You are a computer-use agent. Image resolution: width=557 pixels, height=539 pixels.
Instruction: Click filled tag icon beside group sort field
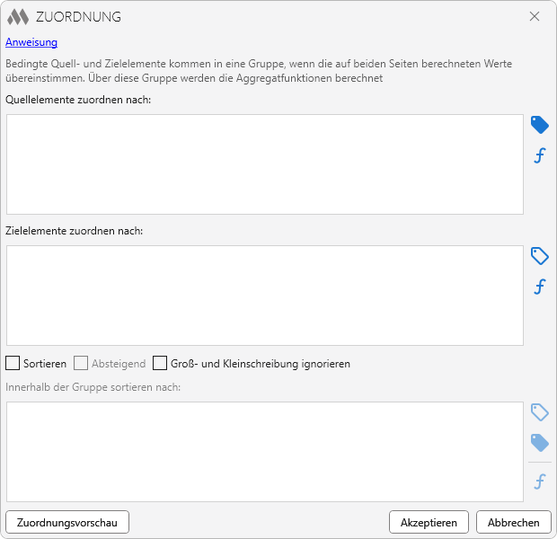pos(540,443)
